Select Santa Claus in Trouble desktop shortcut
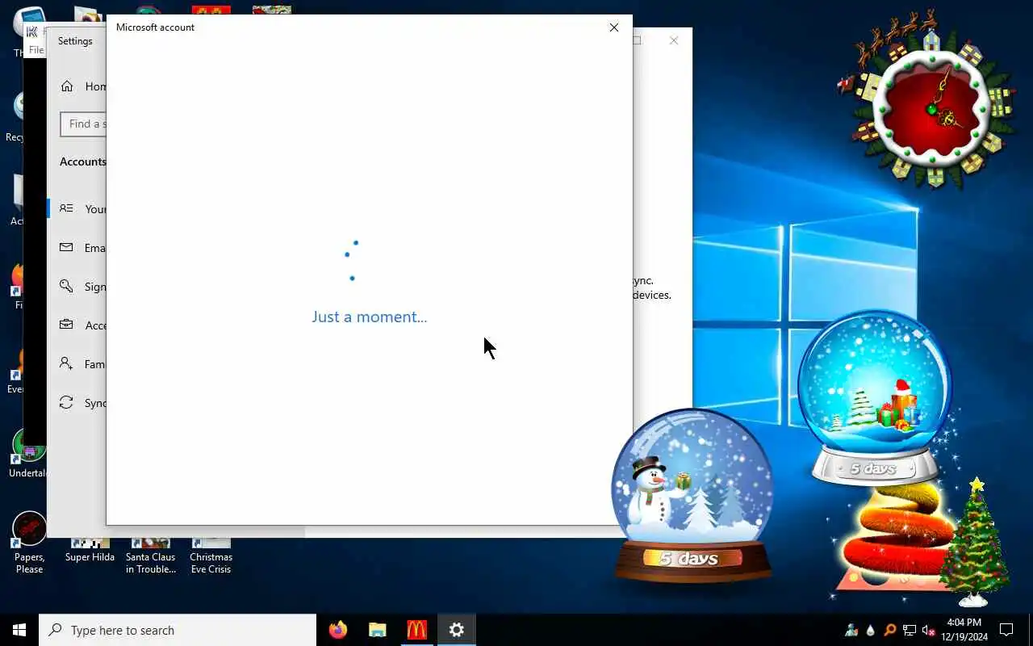This screenshot has width=1033, height=646. (151, 556)
